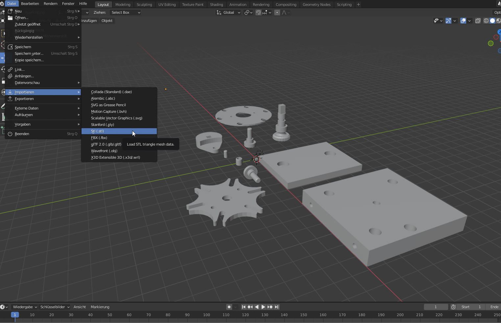
Task: Open the Global transform orientation dropdown
Action: [x=228, y=12]
